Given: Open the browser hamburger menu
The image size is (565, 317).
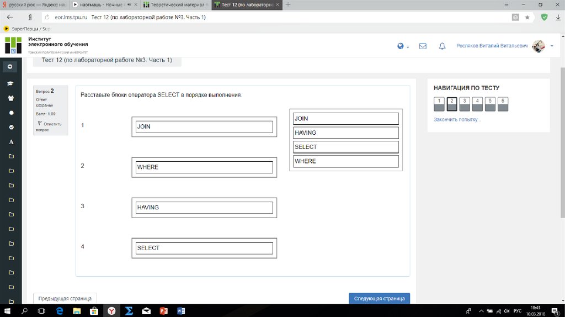Looking at the screenshot, I should click(507, 4).
